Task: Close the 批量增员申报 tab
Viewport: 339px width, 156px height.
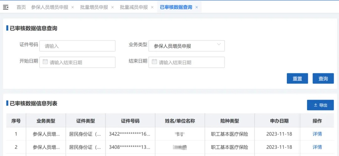Action: point(112,7)
